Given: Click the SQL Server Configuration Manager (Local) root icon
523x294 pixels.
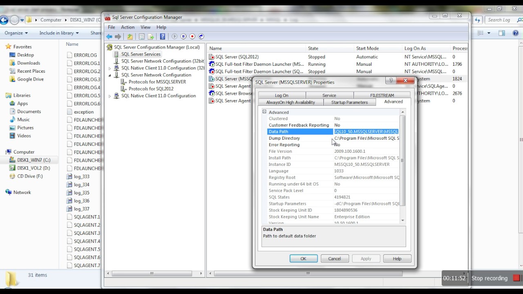Looking at the screenshot, I should coord(110,47).
